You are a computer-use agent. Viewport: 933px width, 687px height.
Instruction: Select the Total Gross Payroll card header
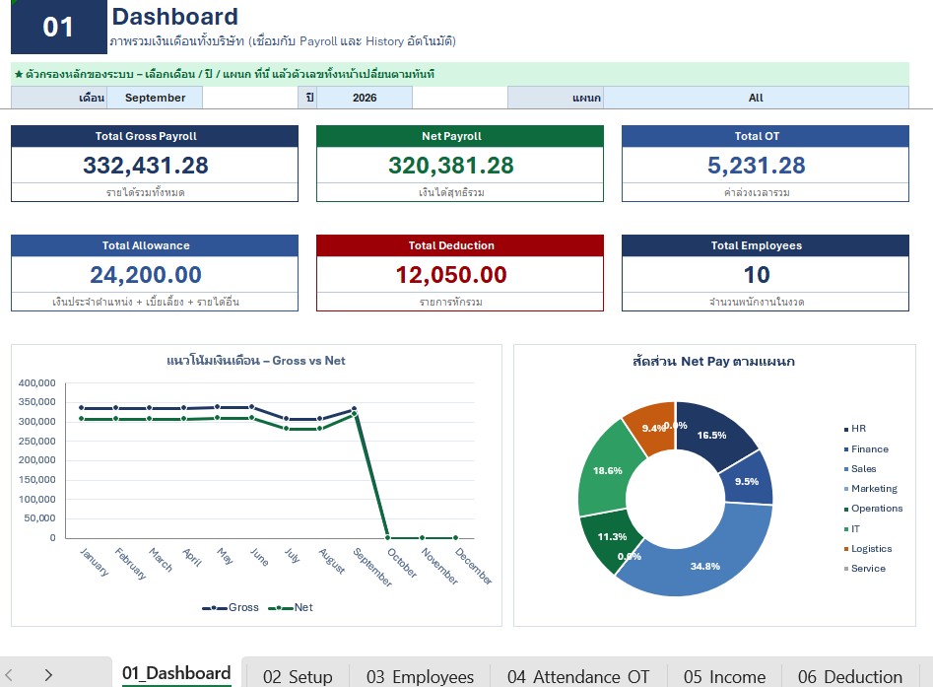click(155, 136)
